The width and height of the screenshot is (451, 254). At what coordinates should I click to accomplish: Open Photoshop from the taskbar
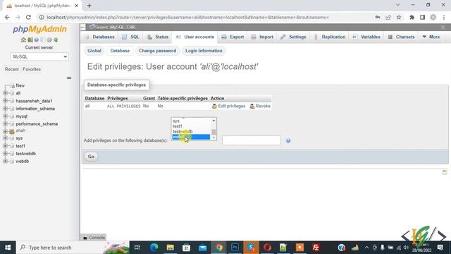(235, 248)
